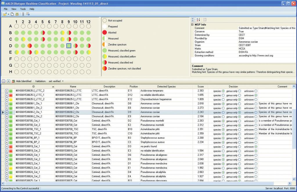Click the new blank document toolbar icon

click(x=12, y=14)
